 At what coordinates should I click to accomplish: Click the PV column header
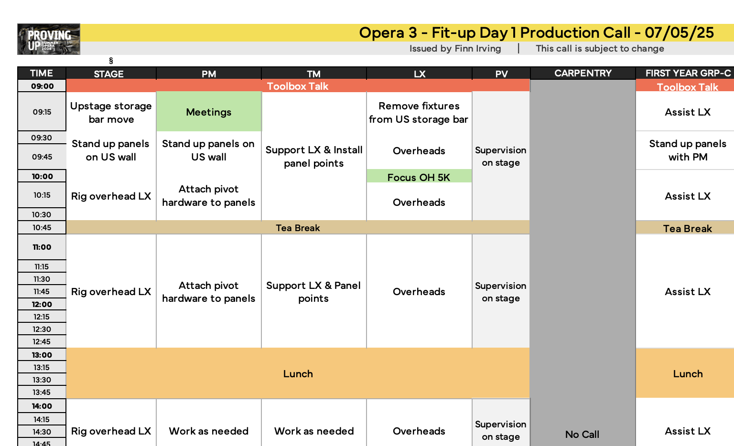[x=501, y=74]
